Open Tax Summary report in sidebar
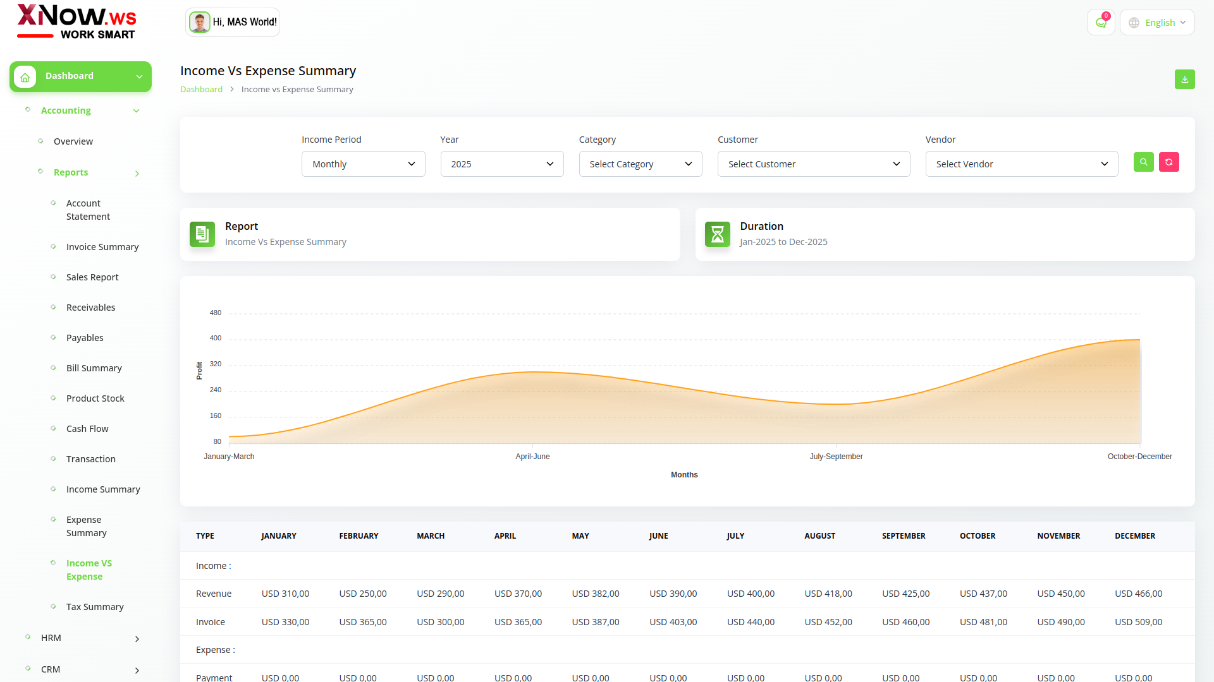 (95, 607)
